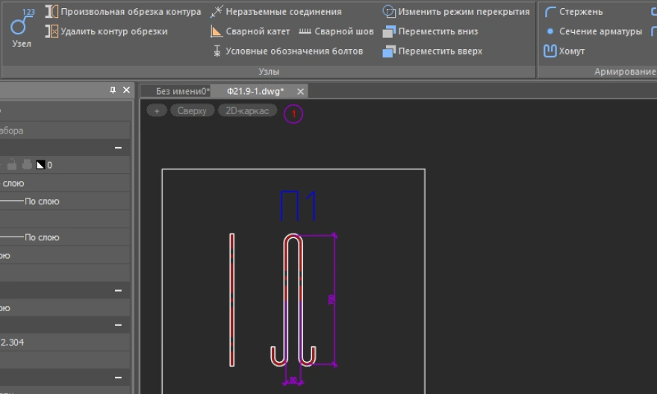The height and width of the screenshot is (394, 657).
Task: Select the Сварной катет tool
Action: [x=249, y=31]
